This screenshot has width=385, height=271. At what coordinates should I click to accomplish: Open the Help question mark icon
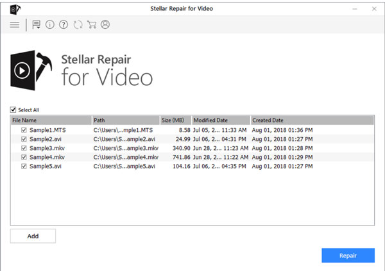pos(64,25)
